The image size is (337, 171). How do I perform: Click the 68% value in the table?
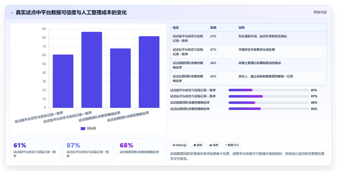click(x=213, y=63)
